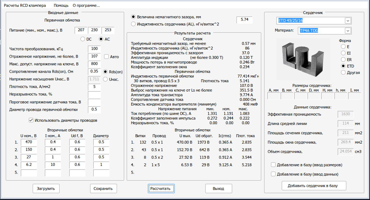Click the Загрузить button
Screen dimensions: 370x200
[46, 189]
